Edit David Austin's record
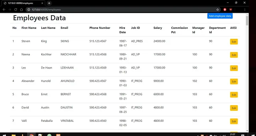The height and width of the screenshot is (136, 256). (x=234, y=108)
